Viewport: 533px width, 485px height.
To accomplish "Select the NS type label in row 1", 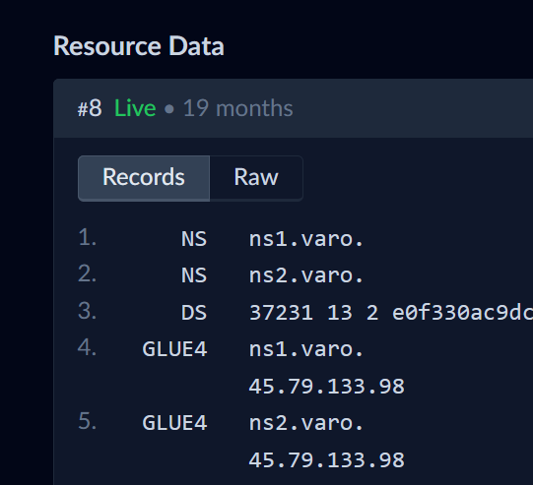I will click(x=194, y=239).
